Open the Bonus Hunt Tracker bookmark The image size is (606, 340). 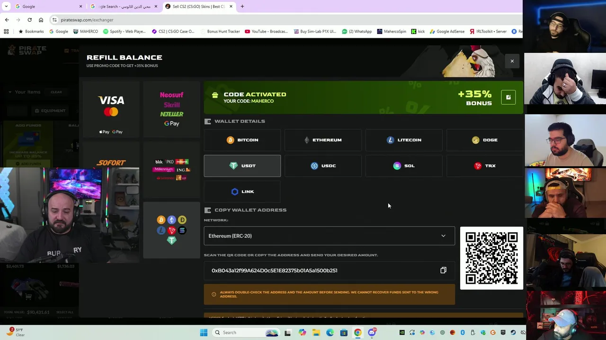[220, 32]
